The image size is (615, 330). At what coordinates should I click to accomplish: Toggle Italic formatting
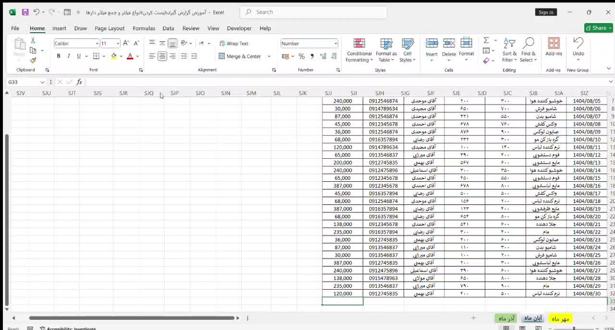pos(69,56)
